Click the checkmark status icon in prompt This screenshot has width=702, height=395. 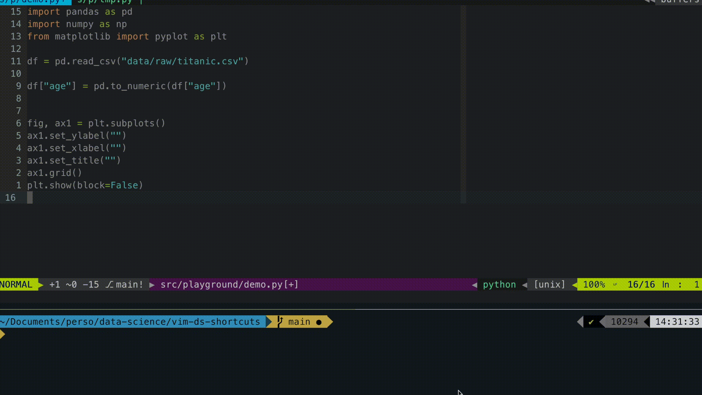[x=591, y=322]
